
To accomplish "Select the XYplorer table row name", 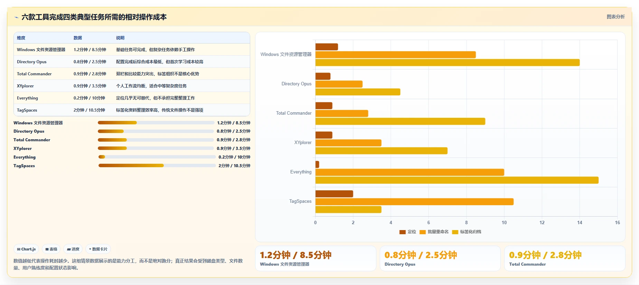I will 25,86.
